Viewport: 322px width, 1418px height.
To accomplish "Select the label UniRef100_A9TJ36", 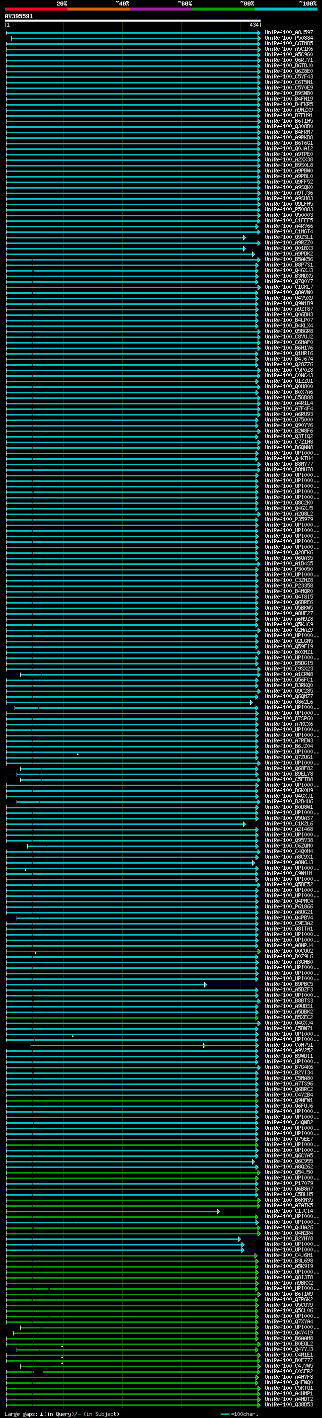I will [x=288, y=193].
